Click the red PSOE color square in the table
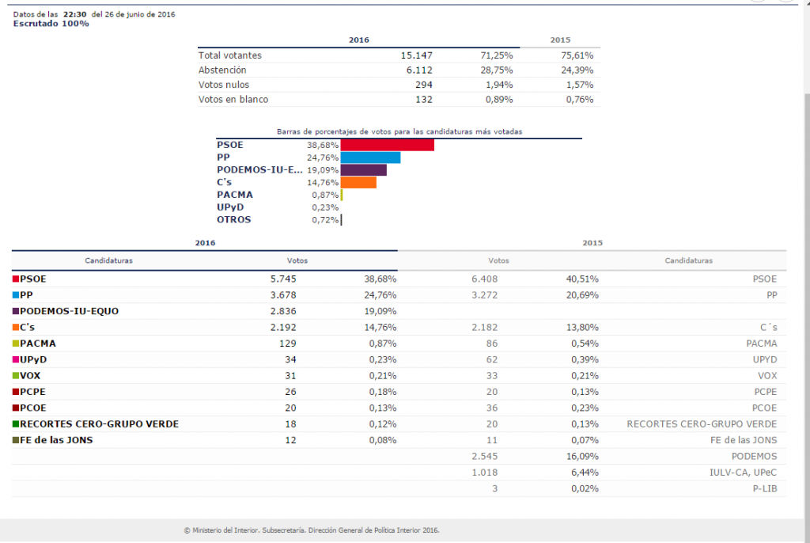Viewport: 810px width, 543px height. 16,279
